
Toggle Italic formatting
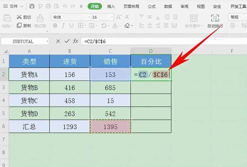pos(63,25)
